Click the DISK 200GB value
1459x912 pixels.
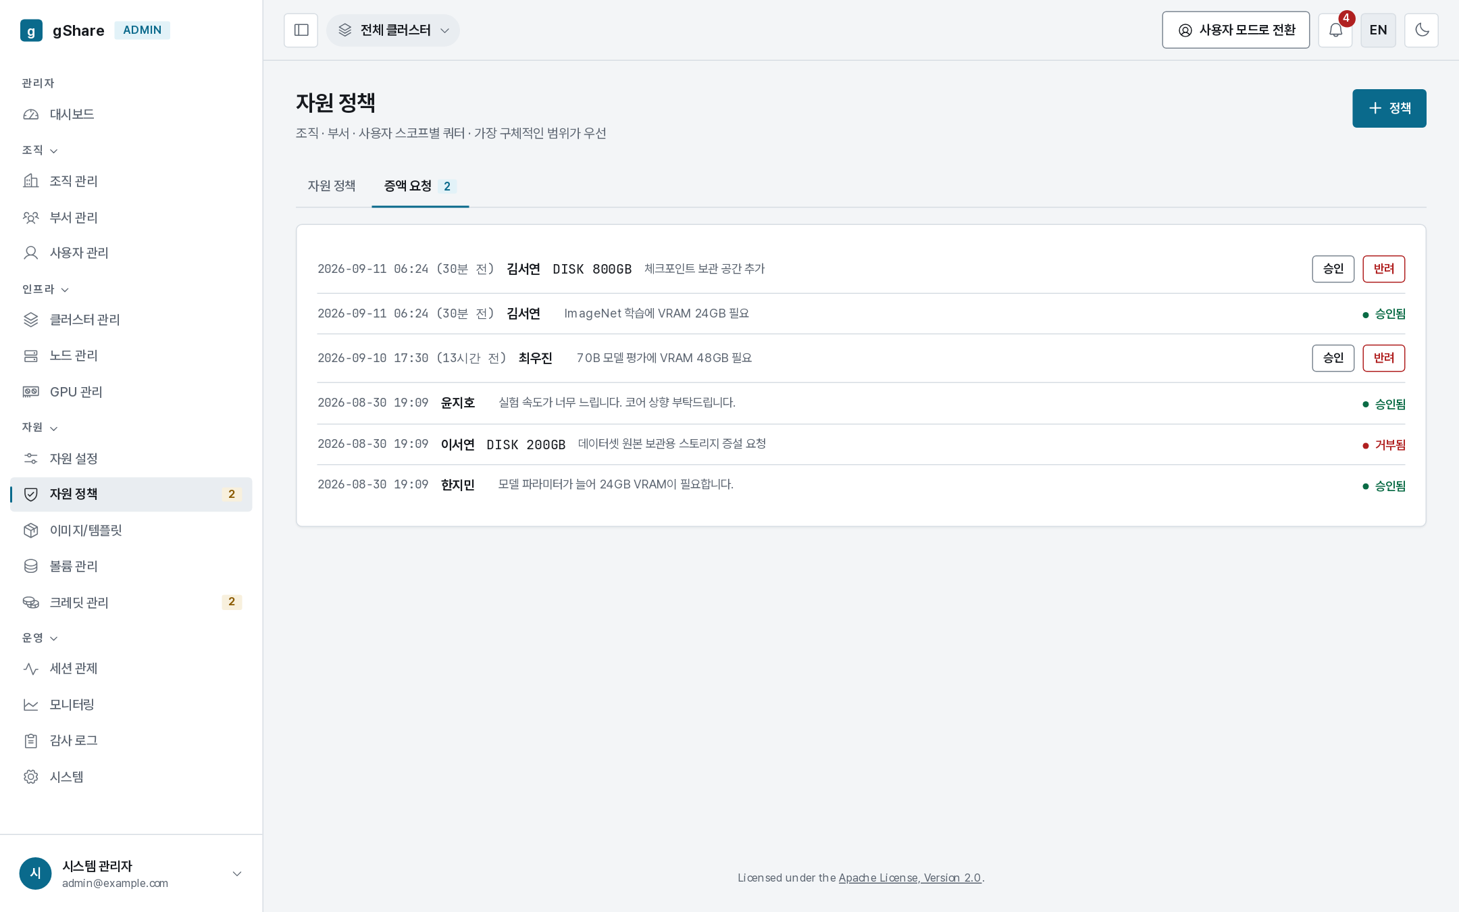coord(526,445)
